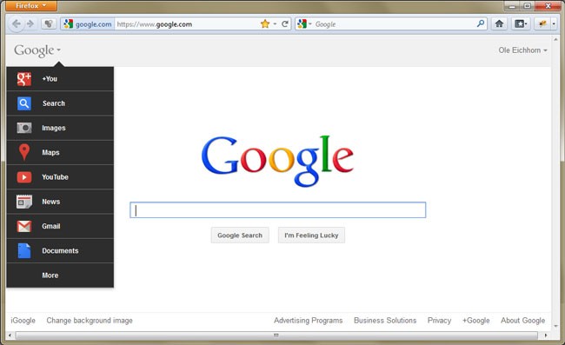Image resolution: width=565 pixels, height=345 pixels.
Task: Click the search magnifier in Firefox search box
Action: (481, 23)
